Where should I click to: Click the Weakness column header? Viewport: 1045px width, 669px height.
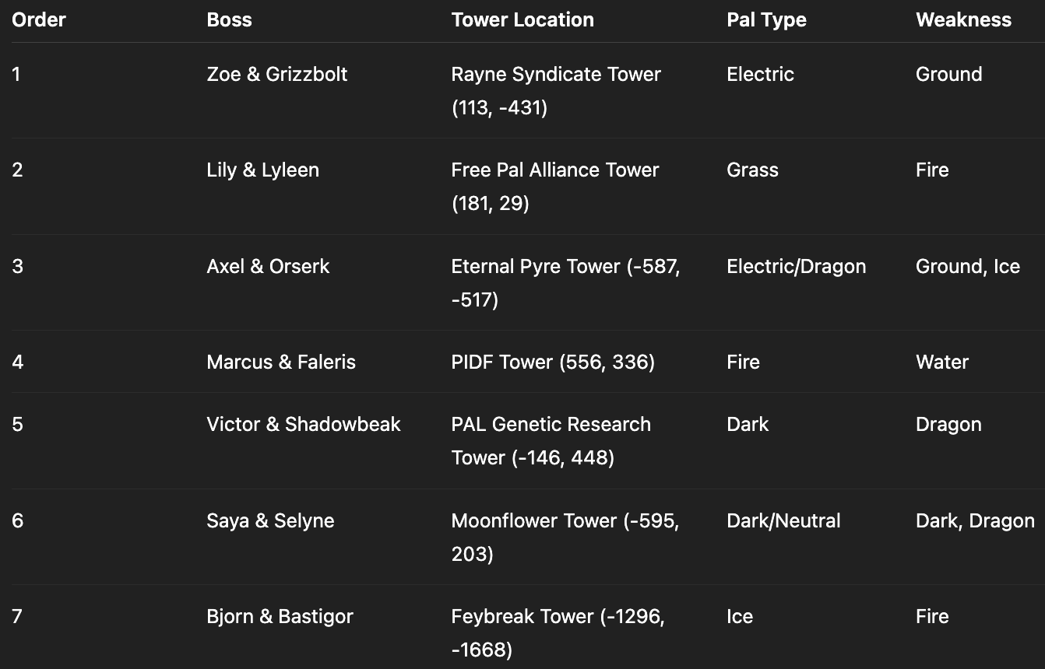point(963,19)
